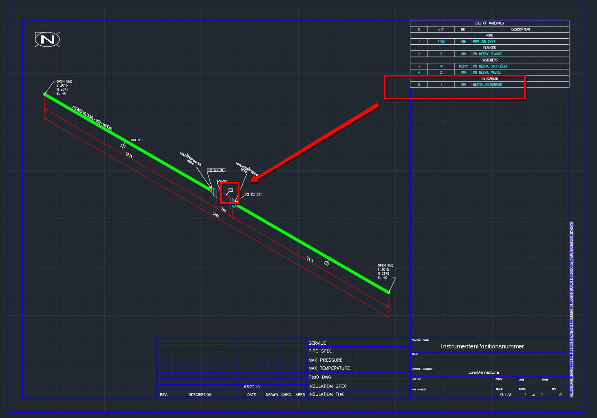Select the "BILL OF MATERIALS" table title
597x418 pixels.
click(489, 23)
